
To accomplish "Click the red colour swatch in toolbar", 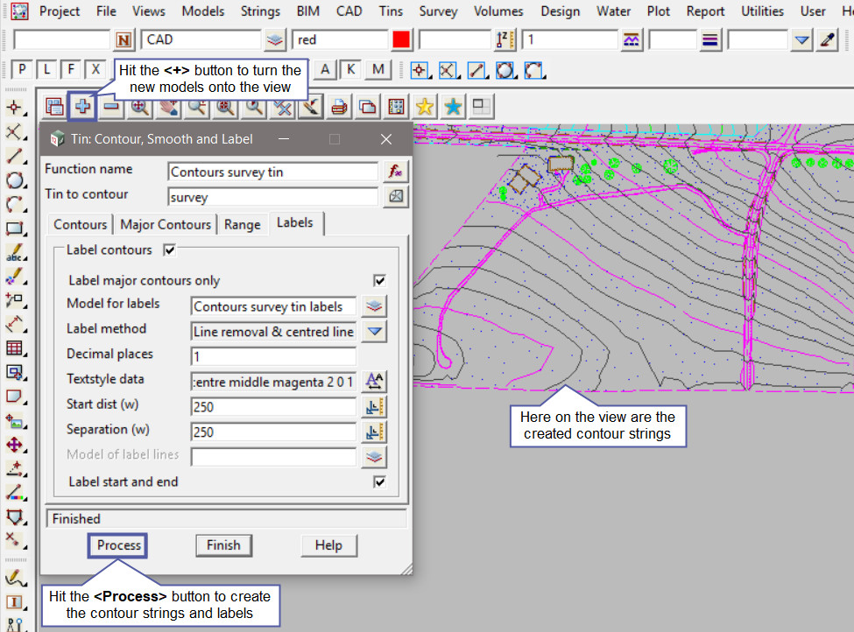I will point(401,39).
